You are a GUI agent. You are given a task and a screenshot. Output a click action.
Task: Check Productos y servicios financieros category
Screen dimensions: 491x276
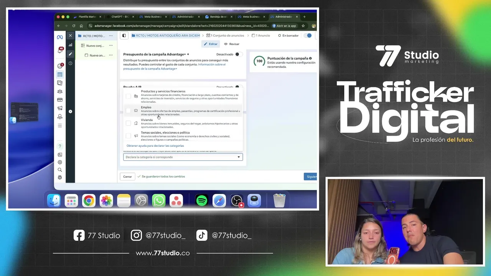(129, 96)
